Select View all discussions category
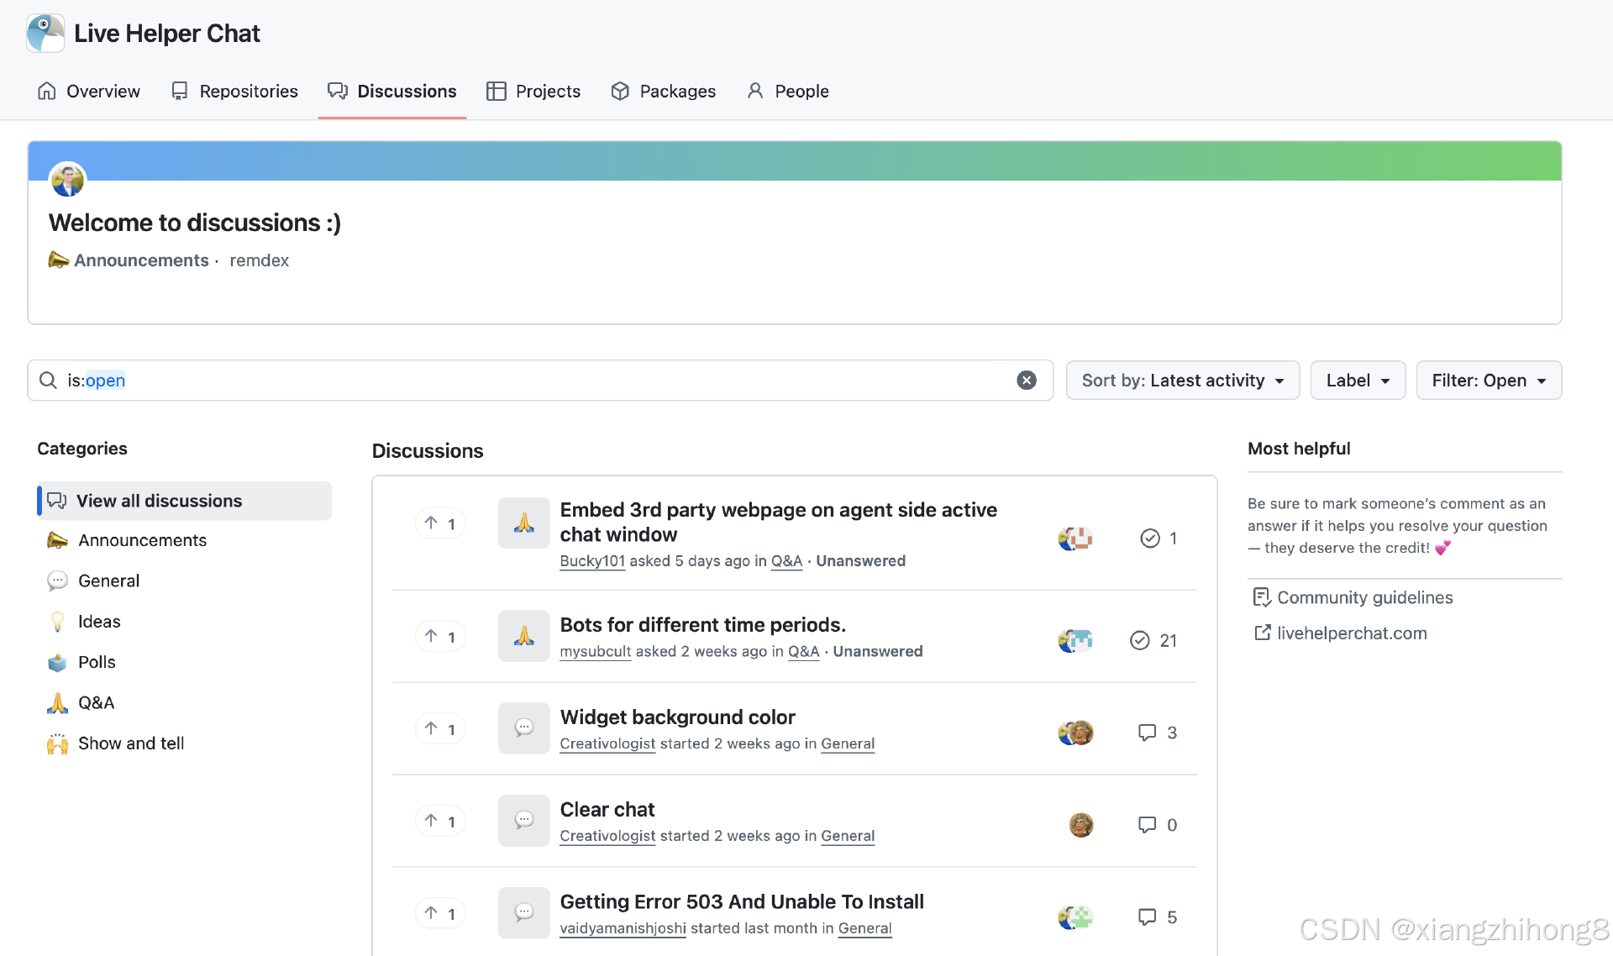 tap(185, 501)
